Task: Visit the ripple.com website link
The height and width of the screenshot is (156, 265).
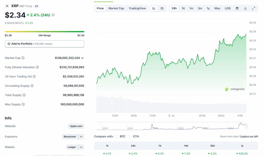Action: (76, 126)
